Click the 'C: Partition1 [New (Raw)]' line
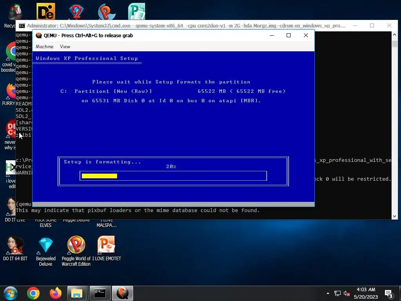This screenshot has height=301, width=401. coord(173,91)
